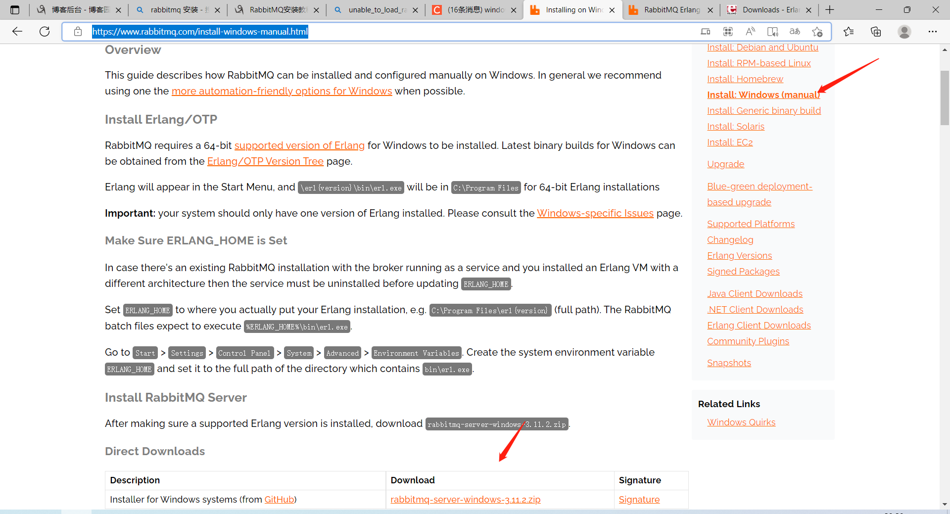Reload the page with the refresh icon
This screenshot has width=950, height=514.
pyautogui.click(x=45, y=32)
